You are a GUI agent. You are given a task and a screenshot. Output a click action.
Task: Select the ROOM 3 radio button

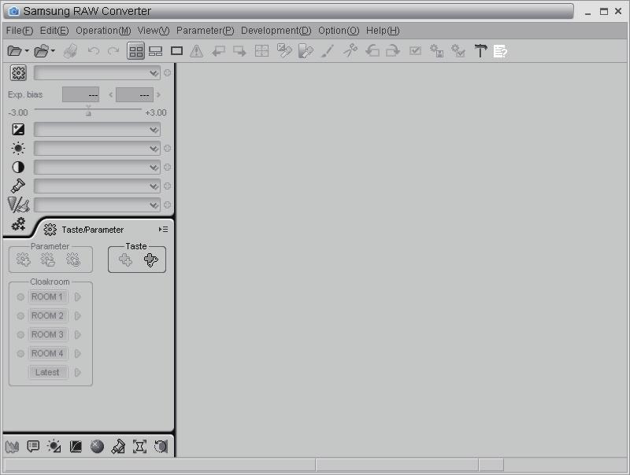point(20,334)
